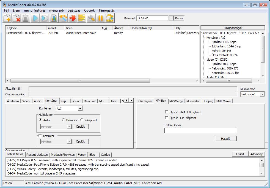
Task: Open the Recent Updates tab
Action: pos(37,155)
